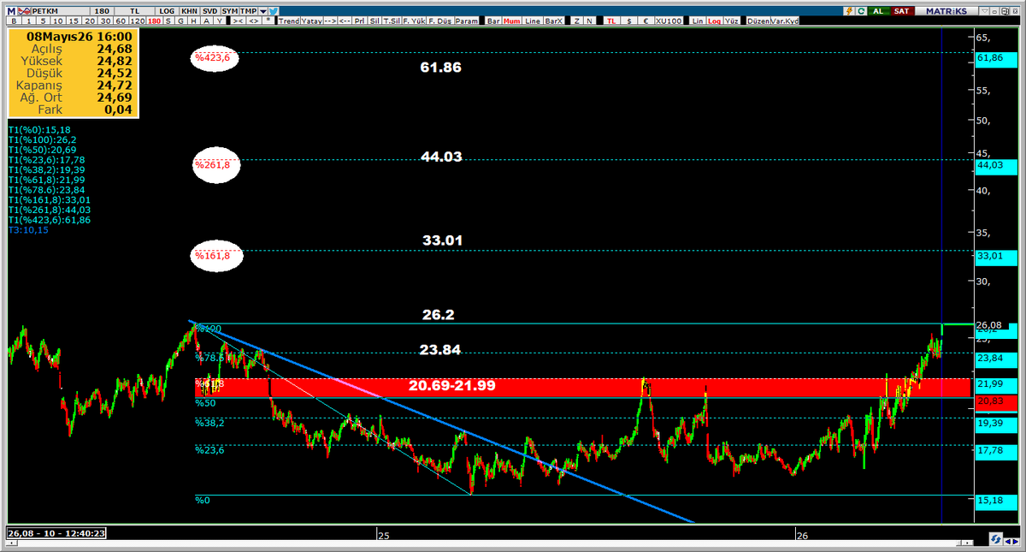
Task: Select the Trend line tool
Action: [x=289, y=21]
